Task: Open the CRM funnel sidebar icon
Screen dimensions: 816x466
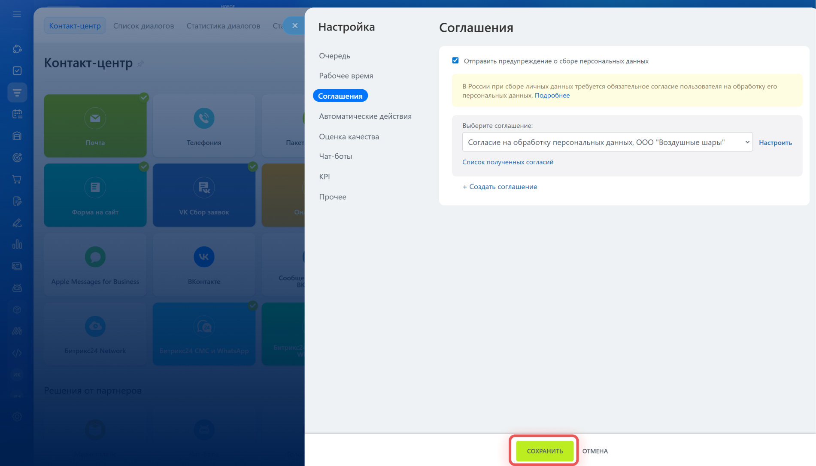Action: pos(17,92)
